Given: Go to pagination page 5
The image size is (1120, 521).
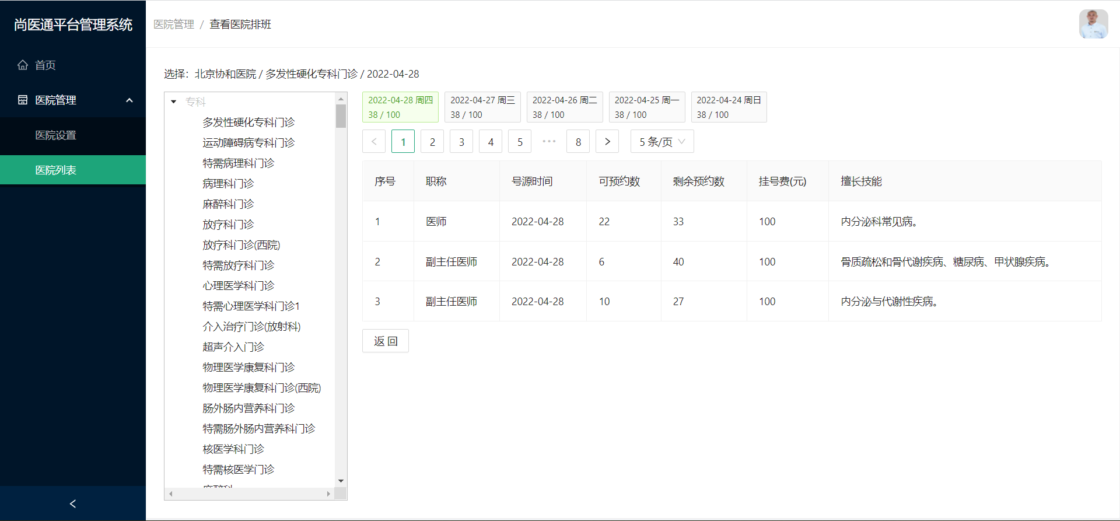Looking at the screenshot, I should pyautogui.click(x=520, y=141).
